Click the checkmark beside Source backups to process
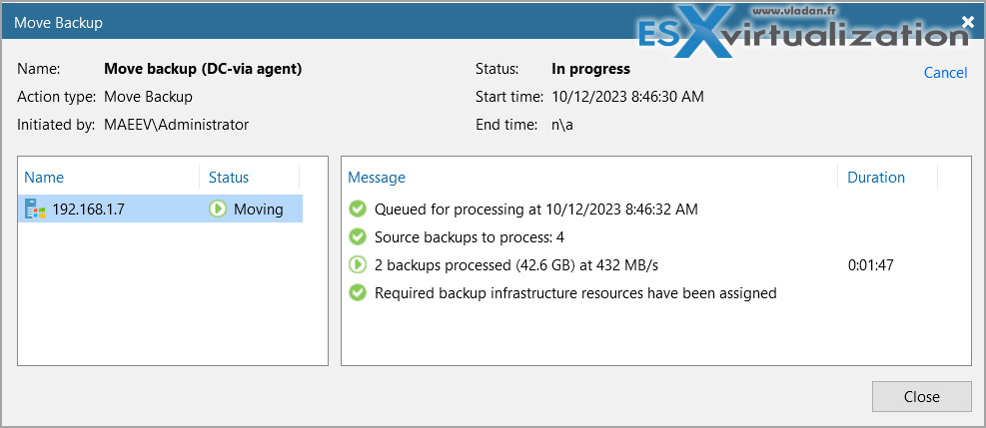986x428 pixels. (358, 237)
